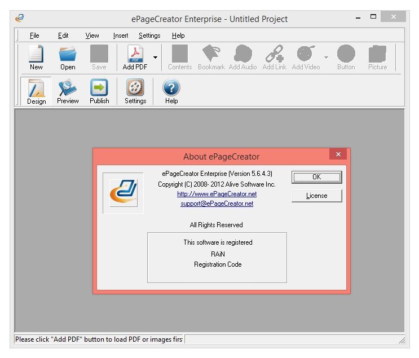Click the Add Audio toolbar icon
Viewport: 419px width, 358px height.
242,58
